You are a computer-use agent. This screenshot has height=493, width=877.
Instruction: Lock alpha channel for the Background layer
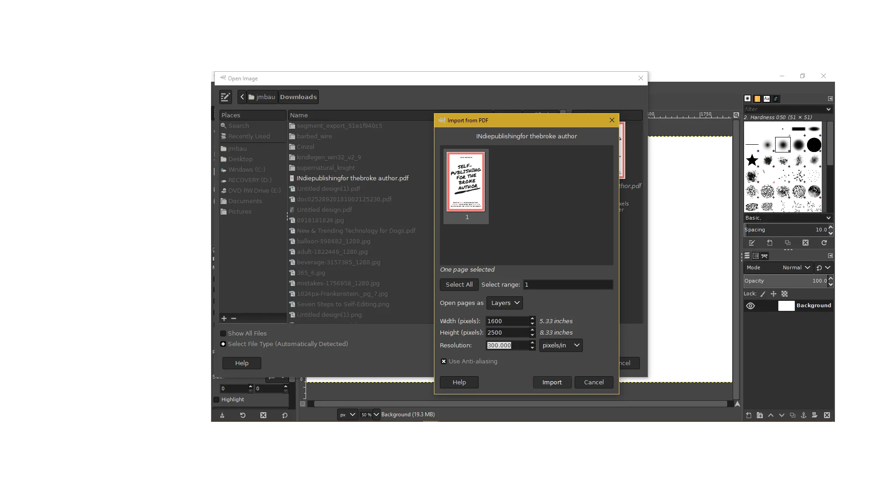785,294
